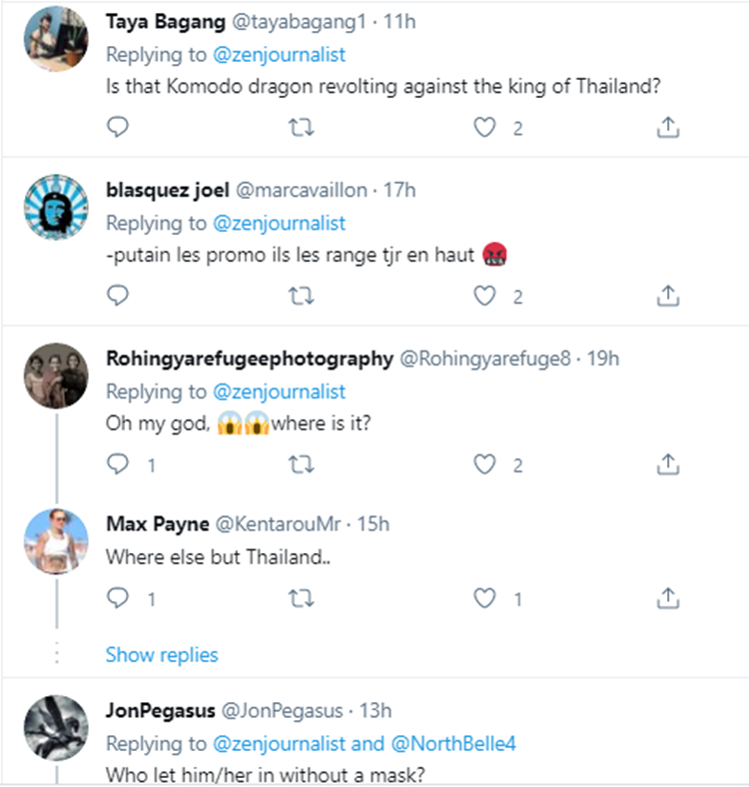This screenshot has height=787, width=749.
Task: Expand thread with Show replies
Action: click(x=162, y=655)
